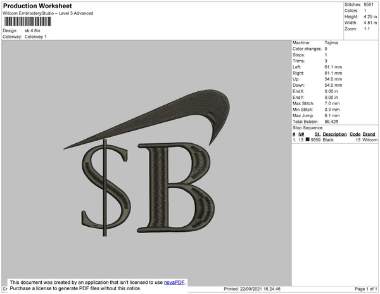Image resolution: width=380 pixels, height=294 pixels.
Task: Click the 'Colorway 1' value
Action: [x=35, y=37]
